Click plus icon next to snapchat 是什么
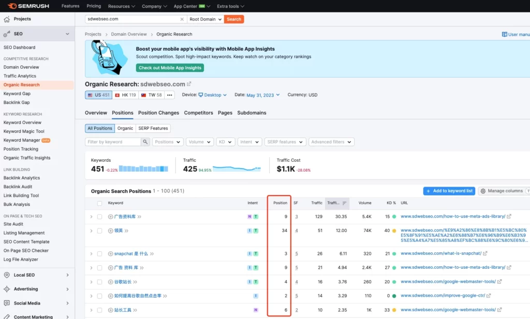Viewport: 530px width, 319px height. (111, 254)
